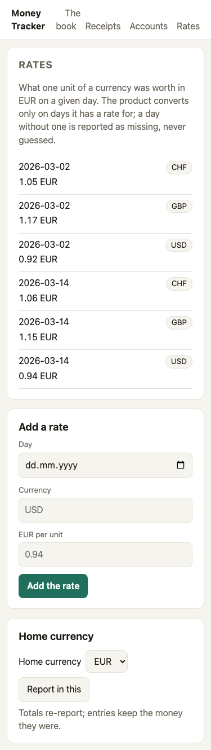This screenshot has height=750, width=211.
Task: Click the CHF tag for 2026-03-02
Action: tap(179, 168)
